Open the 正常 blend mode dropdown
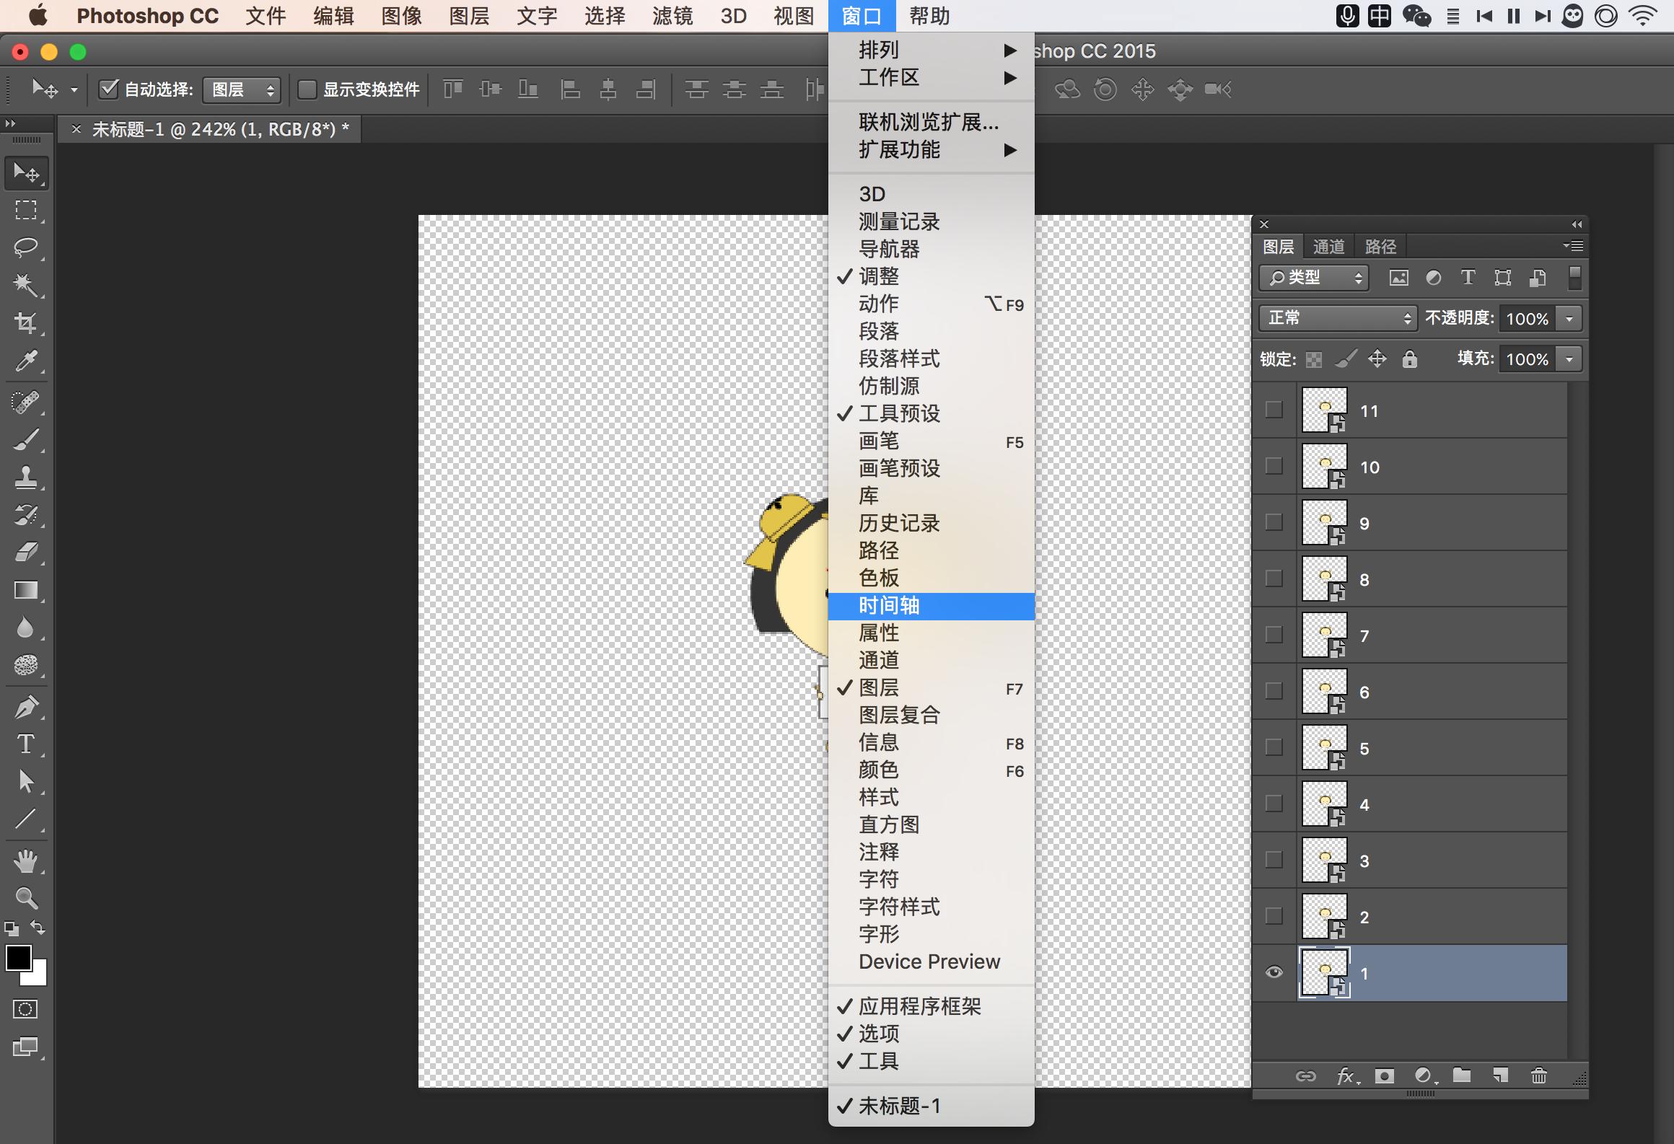This screenshot has width=1674, height=1144. click(x=1338, y=318)
